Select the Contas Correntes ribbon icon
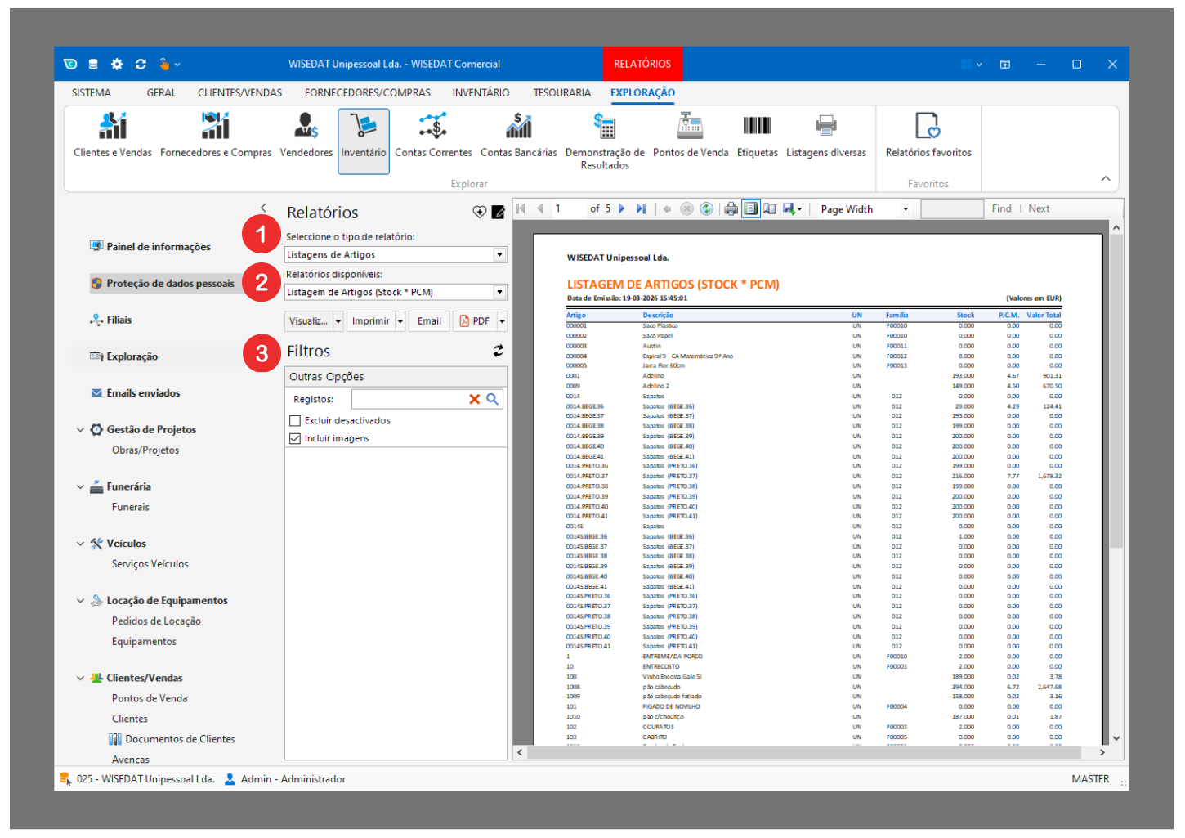Screen dimensions: 1185x838 433,127
